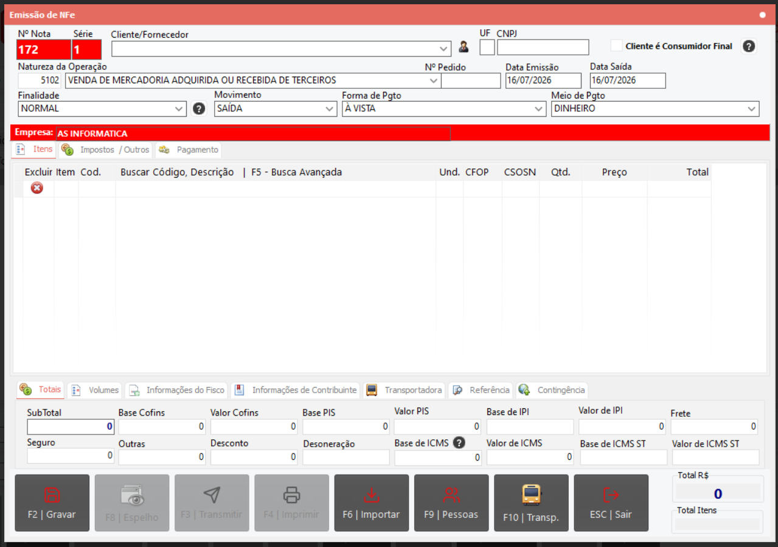Open the Impostos / Outros tab
778x547 pixels.
click(x=106, y=150)
